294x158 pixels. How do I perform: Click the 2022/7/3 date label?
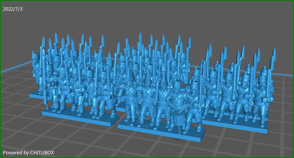[13, 9]
